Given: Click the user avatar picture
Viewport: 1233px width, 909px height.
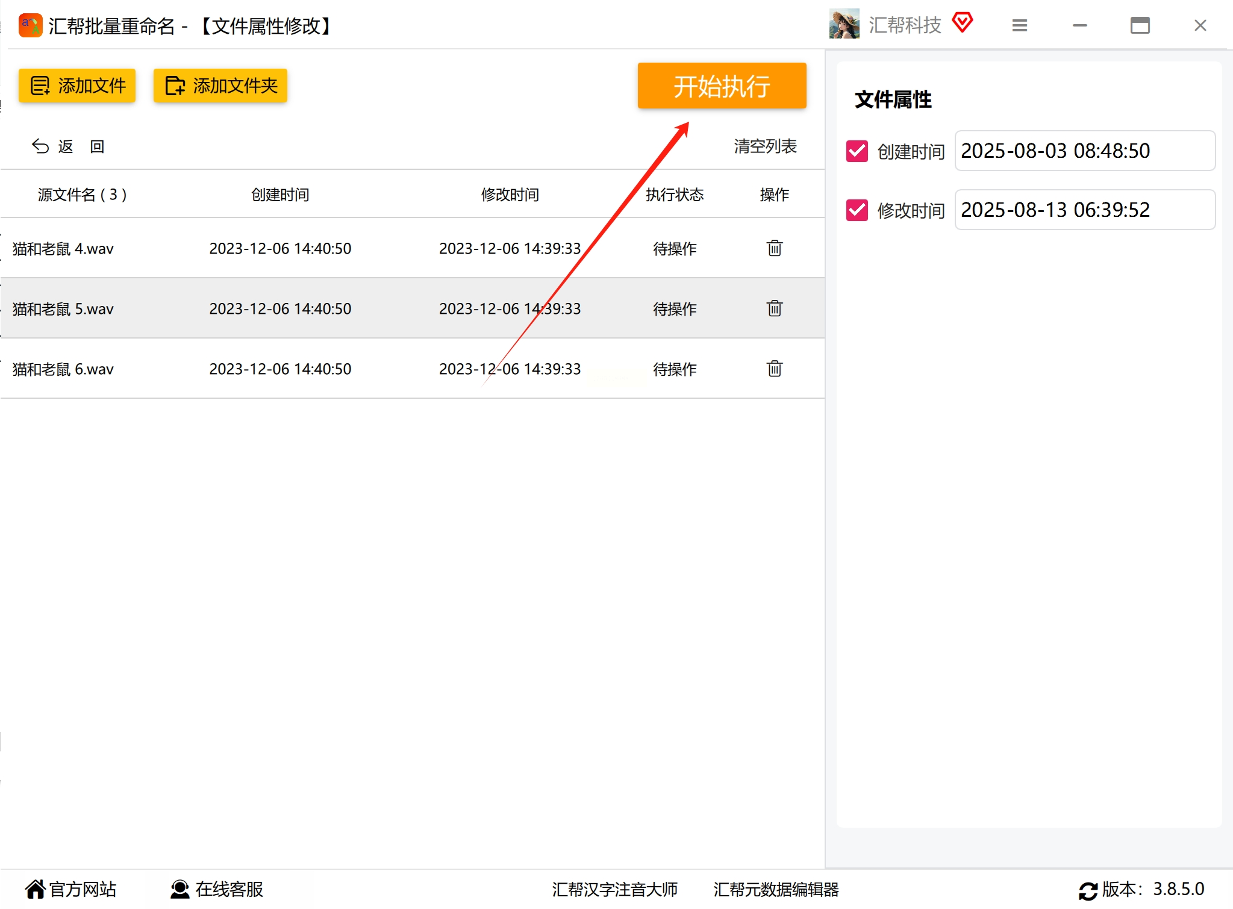Looking at the screenshot, I should click(x=844, y=25).
